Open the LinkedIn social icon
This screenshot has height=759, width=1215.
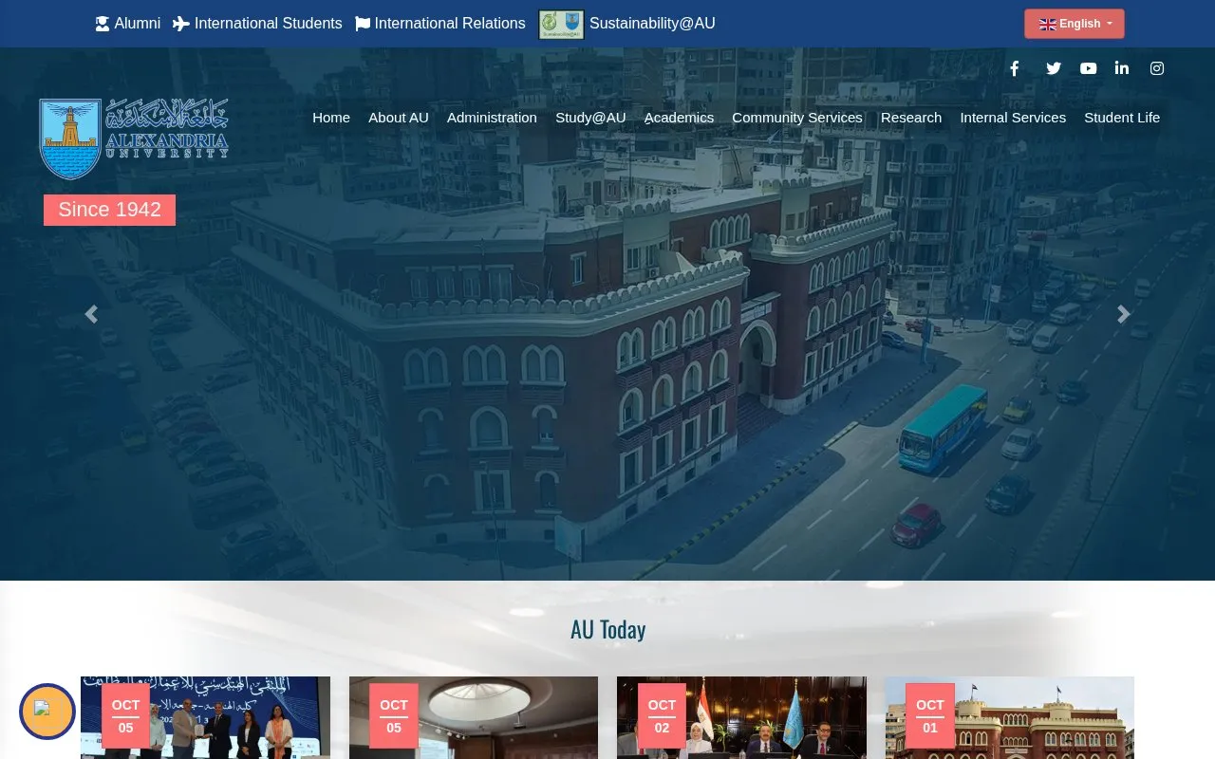point(1122,68)
